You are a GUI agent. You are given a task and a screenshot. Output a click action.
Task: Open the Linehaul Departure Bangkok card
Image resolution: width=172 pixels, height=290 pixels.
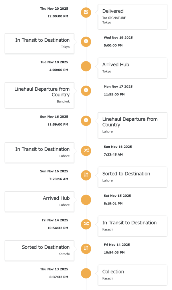point(39,95)
